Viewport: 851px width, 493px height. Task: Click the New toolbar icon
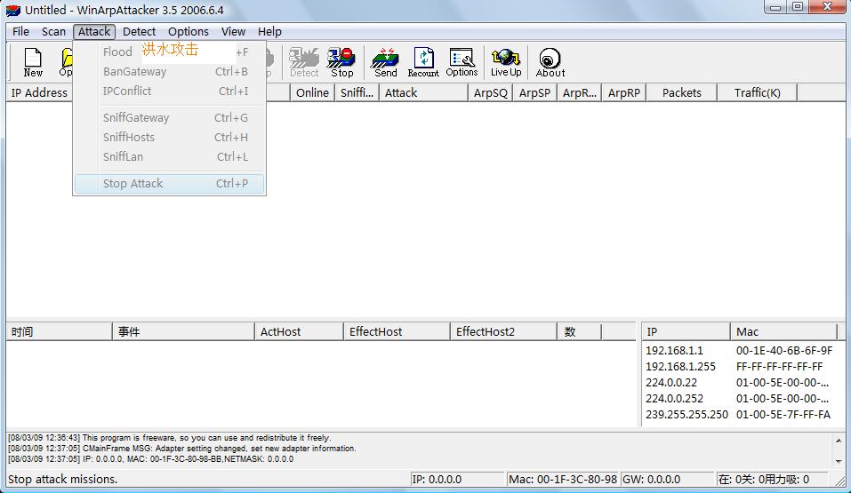point(33,62)
